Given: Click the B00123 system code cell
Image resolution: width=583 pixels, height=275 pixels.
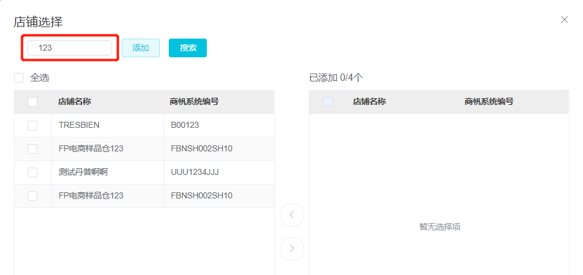Looking at the screenshot, I should 185,125.
